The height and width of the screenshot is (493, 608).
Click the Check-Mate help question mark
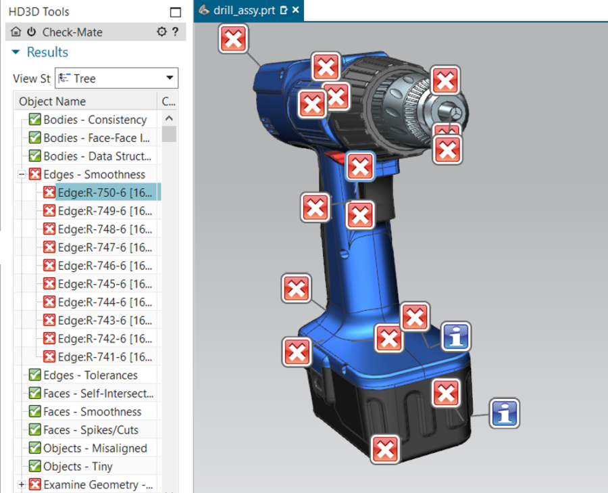coord(175,32)
